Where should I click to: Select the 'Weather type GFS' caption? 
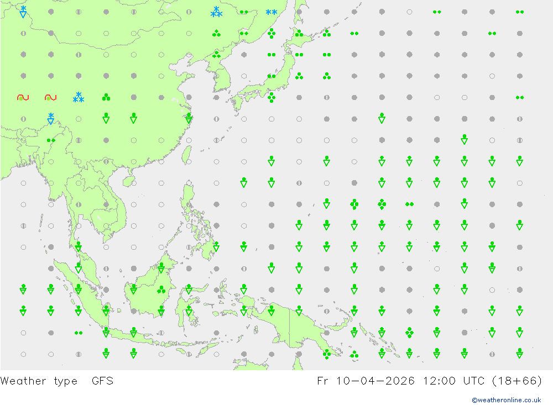(57, 381)
